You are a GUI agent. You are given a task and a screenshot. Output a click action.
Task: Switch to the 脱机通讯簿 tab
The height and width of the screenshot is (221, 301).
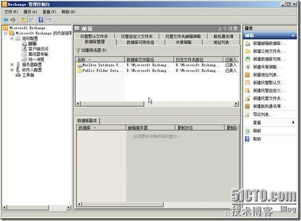[224, 36]
